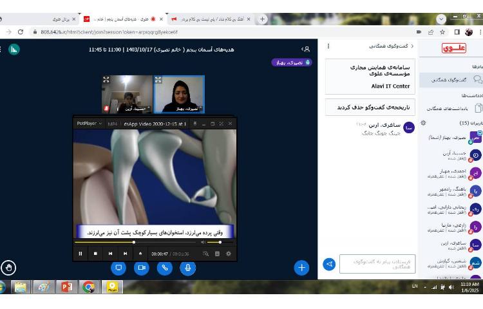Click the raise hand icon
The image size is (483, 309).
pos(9,267)
